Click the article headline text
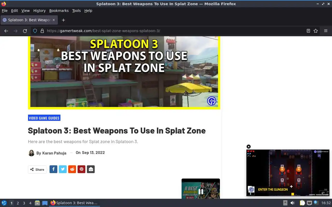This screenshot has height=207, width=332. point(117,131)
